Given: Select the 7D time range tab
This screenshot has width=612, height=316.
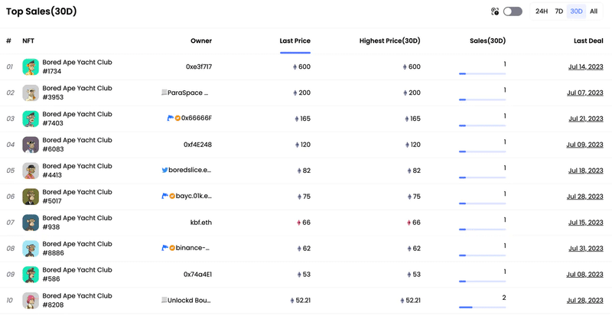Looking at the screenshot, I should click(x=559, y=11).
